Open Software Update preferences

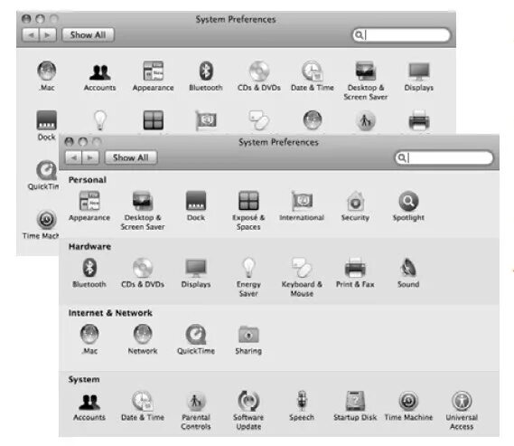click(x=248, y=410)
